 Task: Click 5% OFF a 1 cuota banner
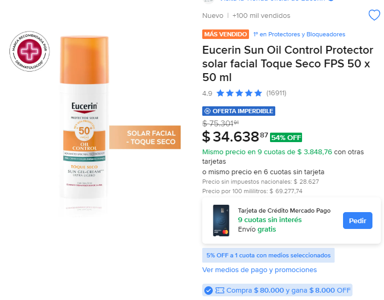pos(268,255)
